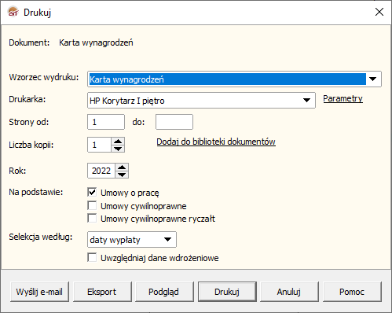Click the Podgląd preview button

(164, 292)
